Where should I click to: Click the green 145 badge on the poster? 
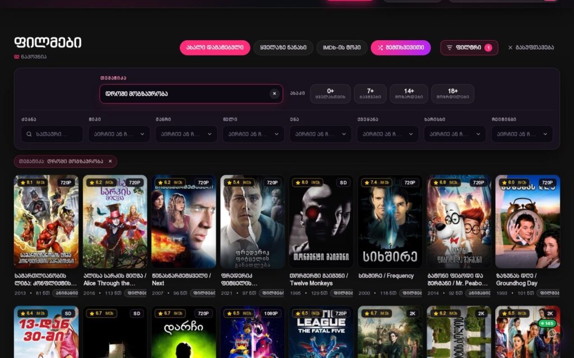[x=547, y=323]
